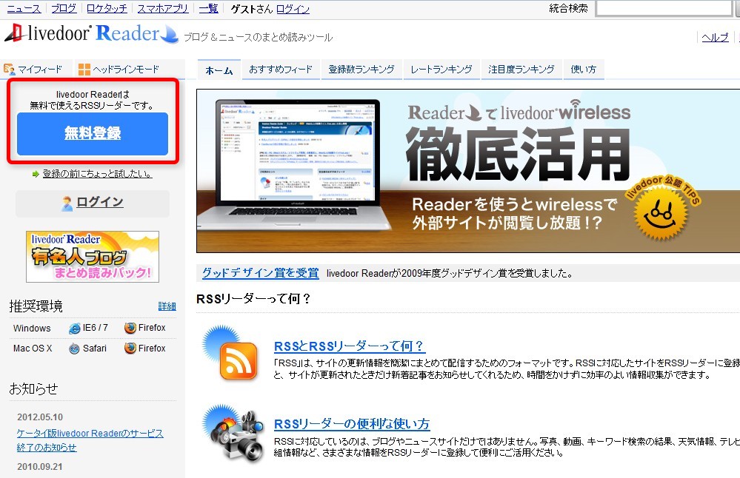The height and width of the screenshot is (478, 740).
Task: Click the 一覧 link
Action: pos(209,8)
